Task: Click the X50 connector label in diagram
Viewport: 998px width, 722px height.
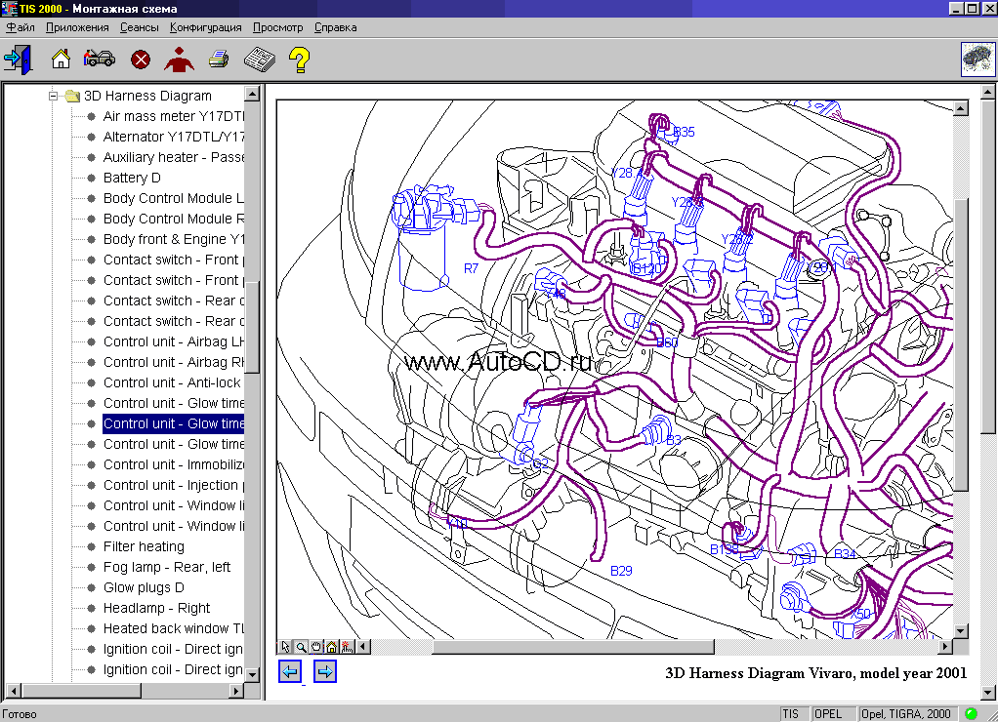Action: click(x=860, y=614)
